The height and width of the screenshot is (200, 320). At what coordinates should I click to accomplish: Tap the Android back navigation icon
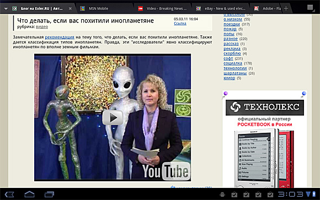click(x=9, y=194)
